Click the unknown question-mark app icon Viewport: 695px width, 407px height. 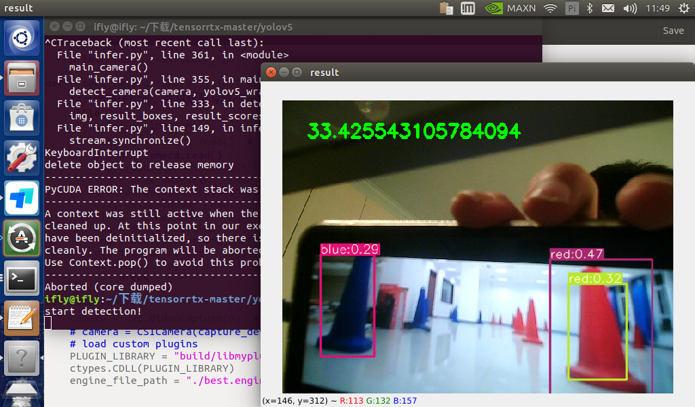click(21, 357)
